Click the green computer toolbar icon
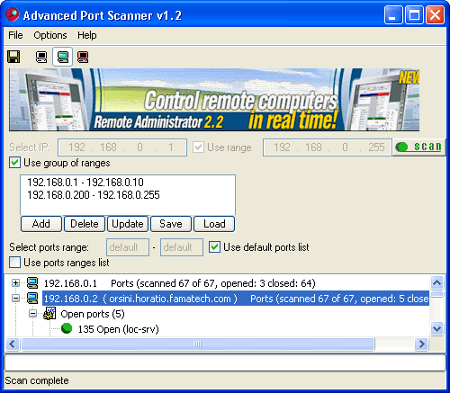The width and height of the screenshot is (450, 393). pos(63,57)
